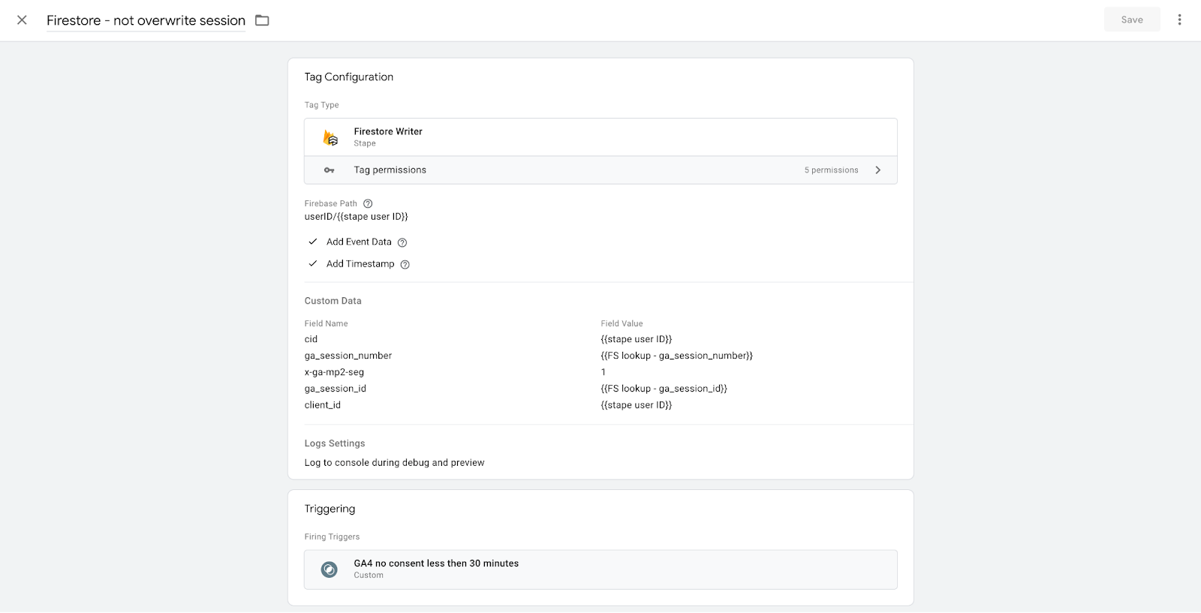Click the 'cid' field name
Image resolution: width=1201 pixels, height=613 pixels.
click(x=311, y=339)
